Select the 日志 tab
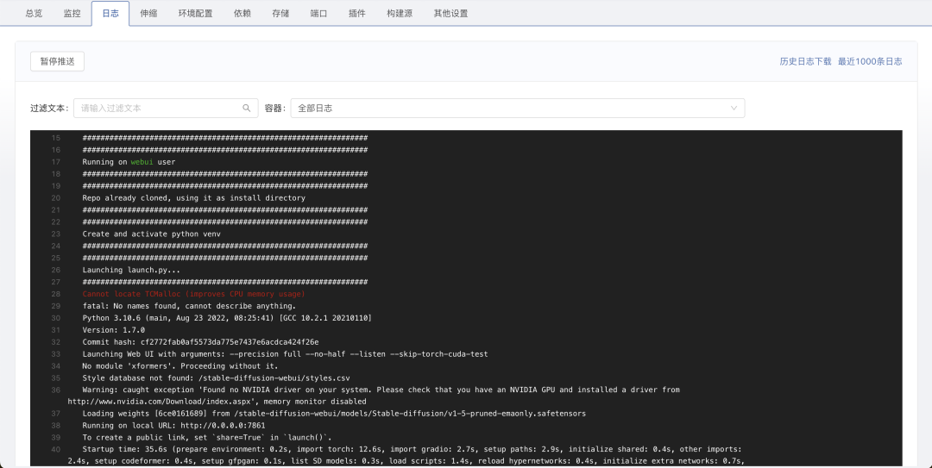Viewport: 932px width, 468px height. (x=110, y=14)
